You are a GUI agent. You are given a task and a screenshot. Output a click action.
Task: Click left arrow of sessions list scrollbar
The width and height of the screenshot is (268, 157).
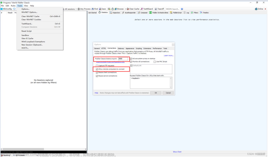pos(1,149)
